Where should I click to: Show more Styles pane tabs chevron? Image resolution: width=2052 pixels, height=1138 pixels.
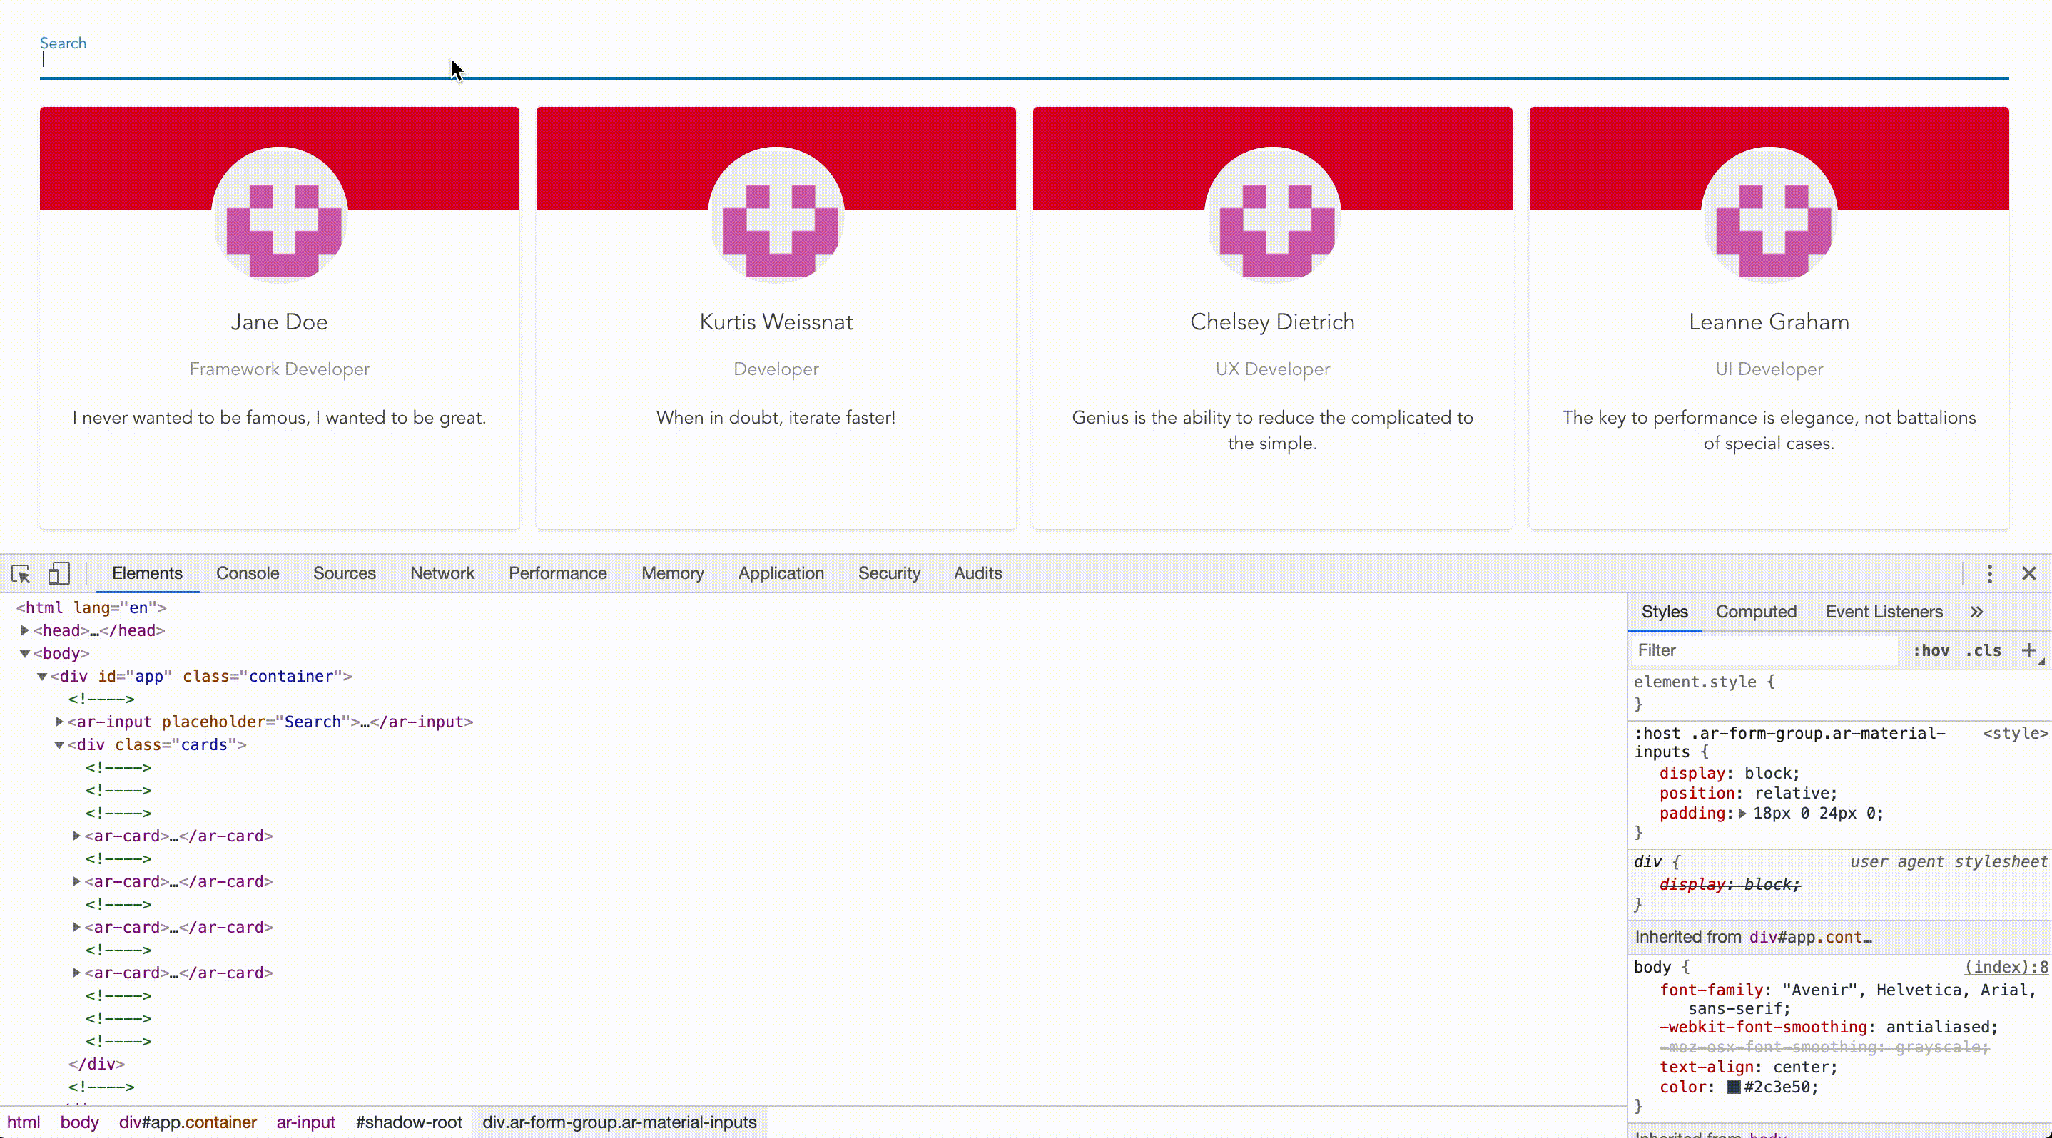tap(1976, 612)
